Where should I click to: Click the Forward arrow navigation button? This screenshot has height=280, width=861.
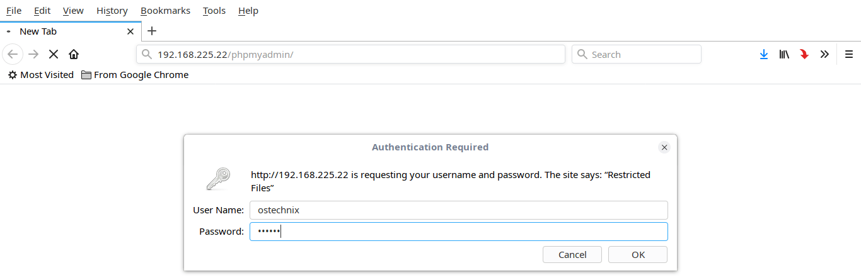coord(33,54)
